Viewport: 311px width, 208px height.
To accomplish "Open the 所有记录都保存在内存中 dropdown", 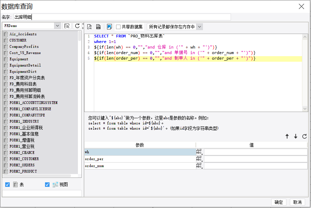I will pos(199,27).
